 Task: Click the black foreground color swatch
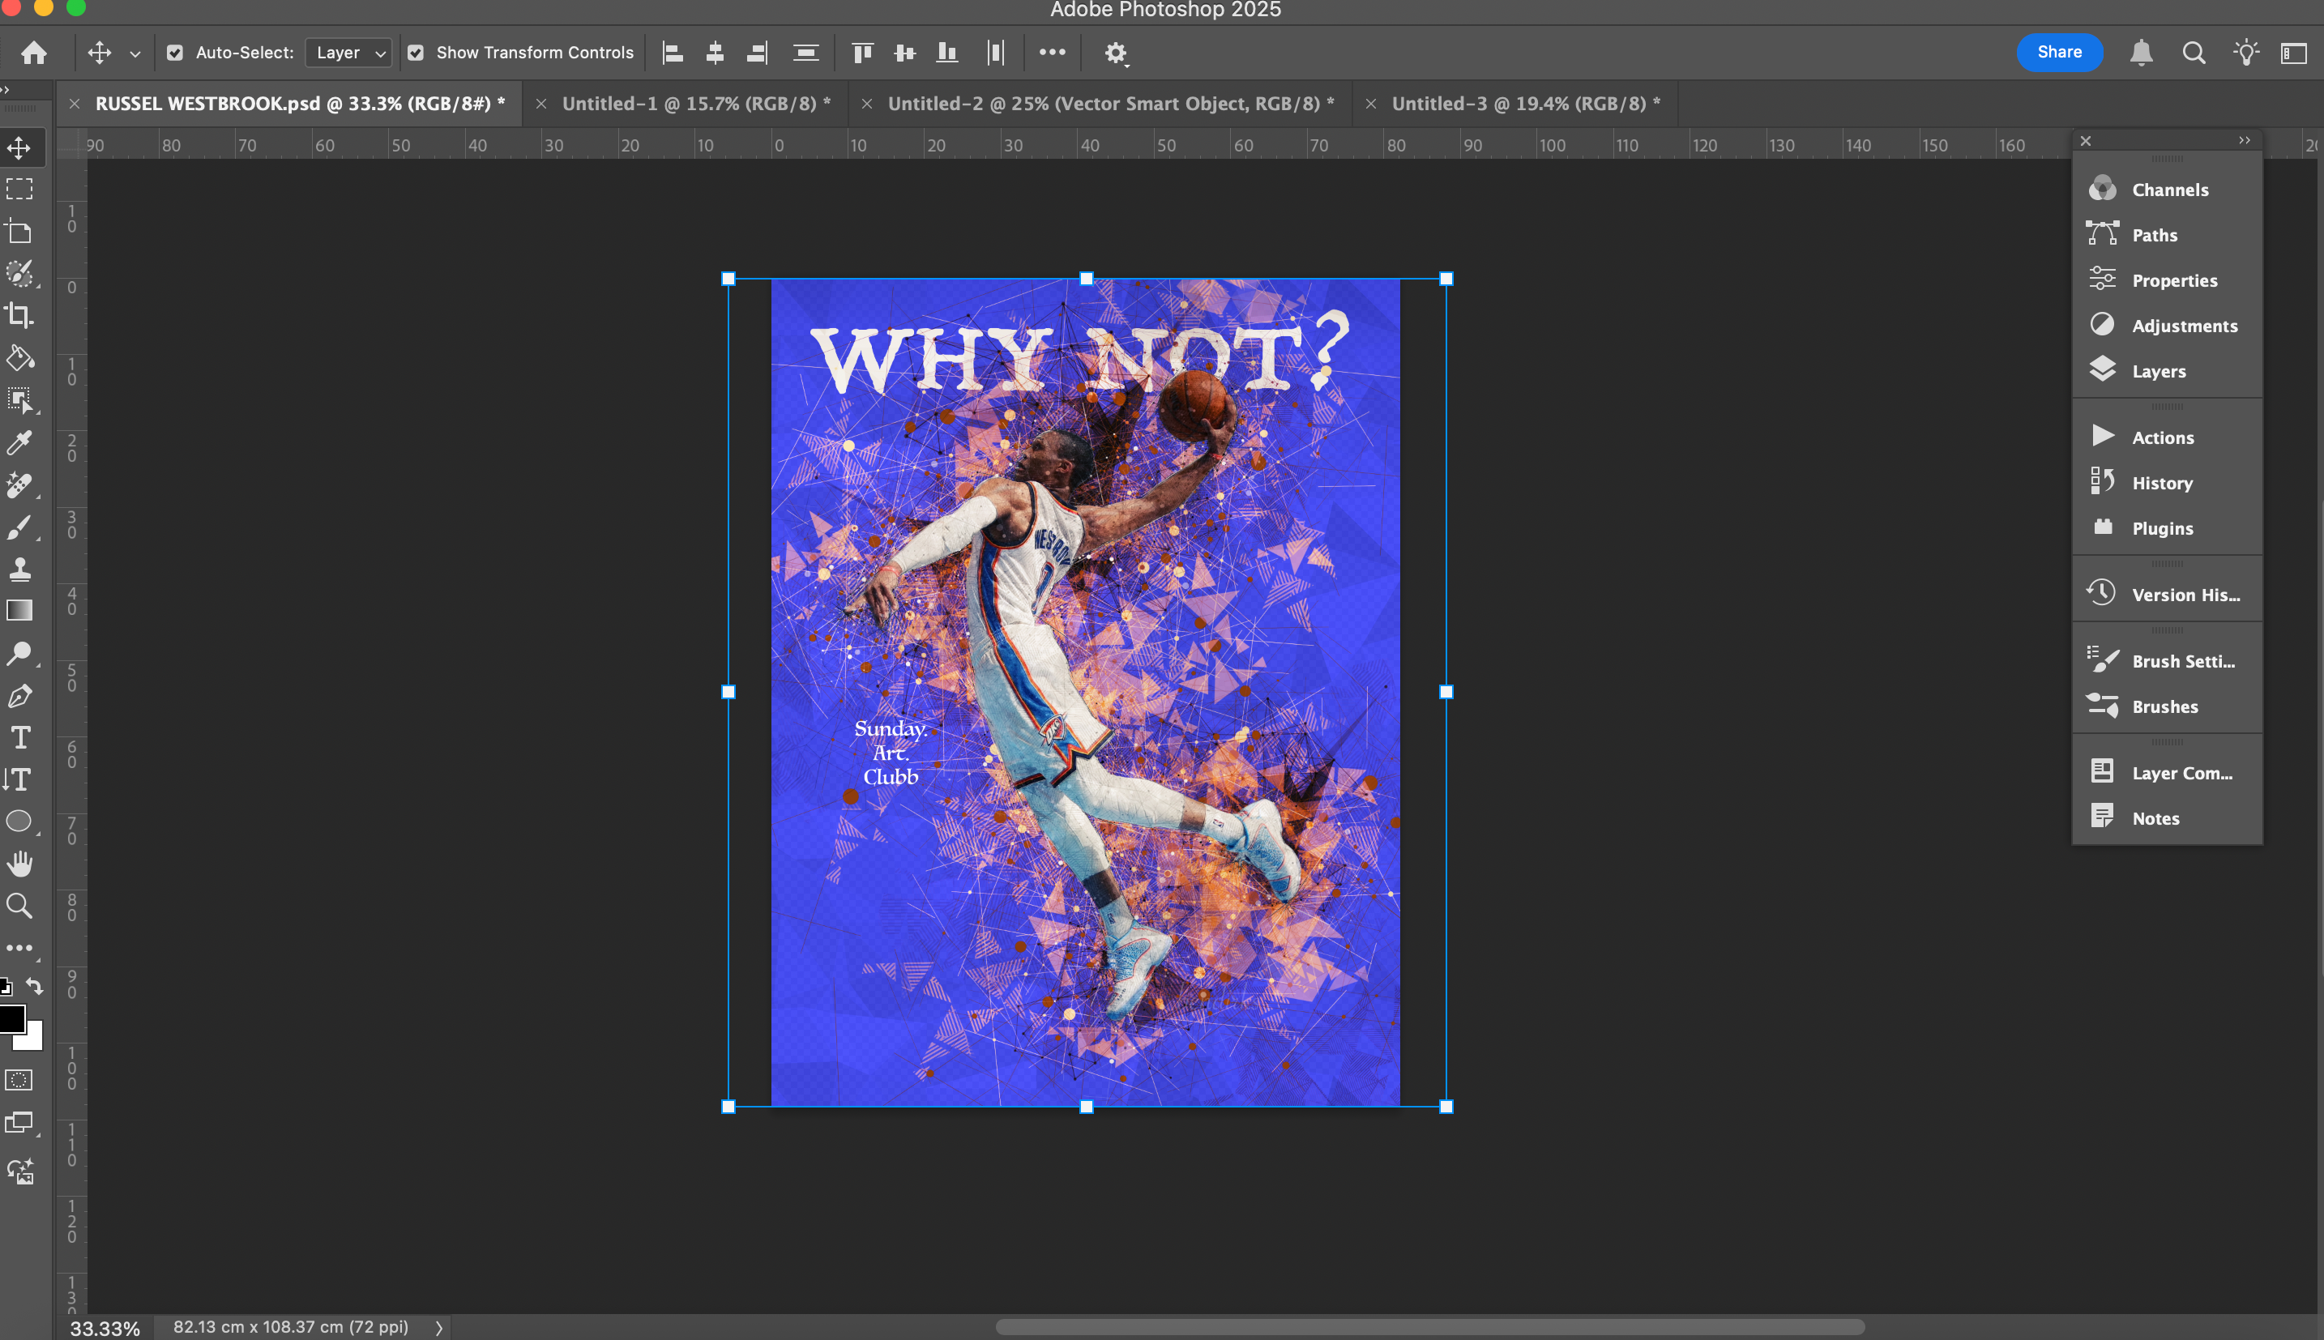click(11, 1018)
